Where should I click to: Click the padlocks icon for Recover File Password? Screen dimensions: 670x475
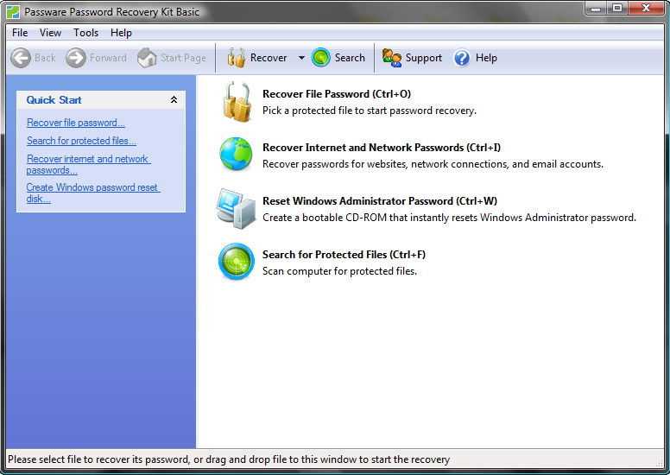pos(237,102)
